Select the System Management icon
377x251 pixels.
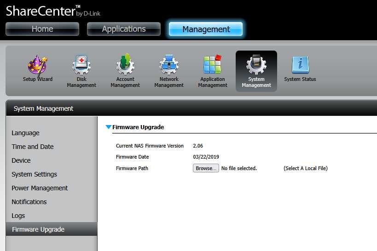point(256,71)
